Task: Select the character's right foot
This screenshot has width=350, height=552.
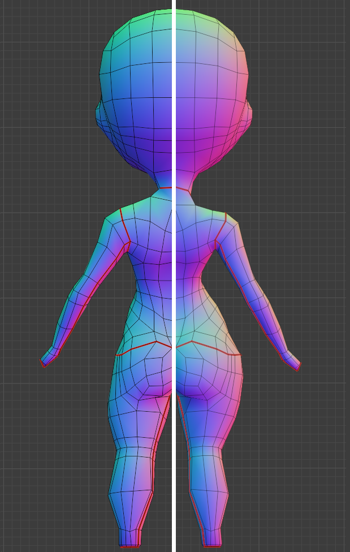Action: tap(213, 537)
